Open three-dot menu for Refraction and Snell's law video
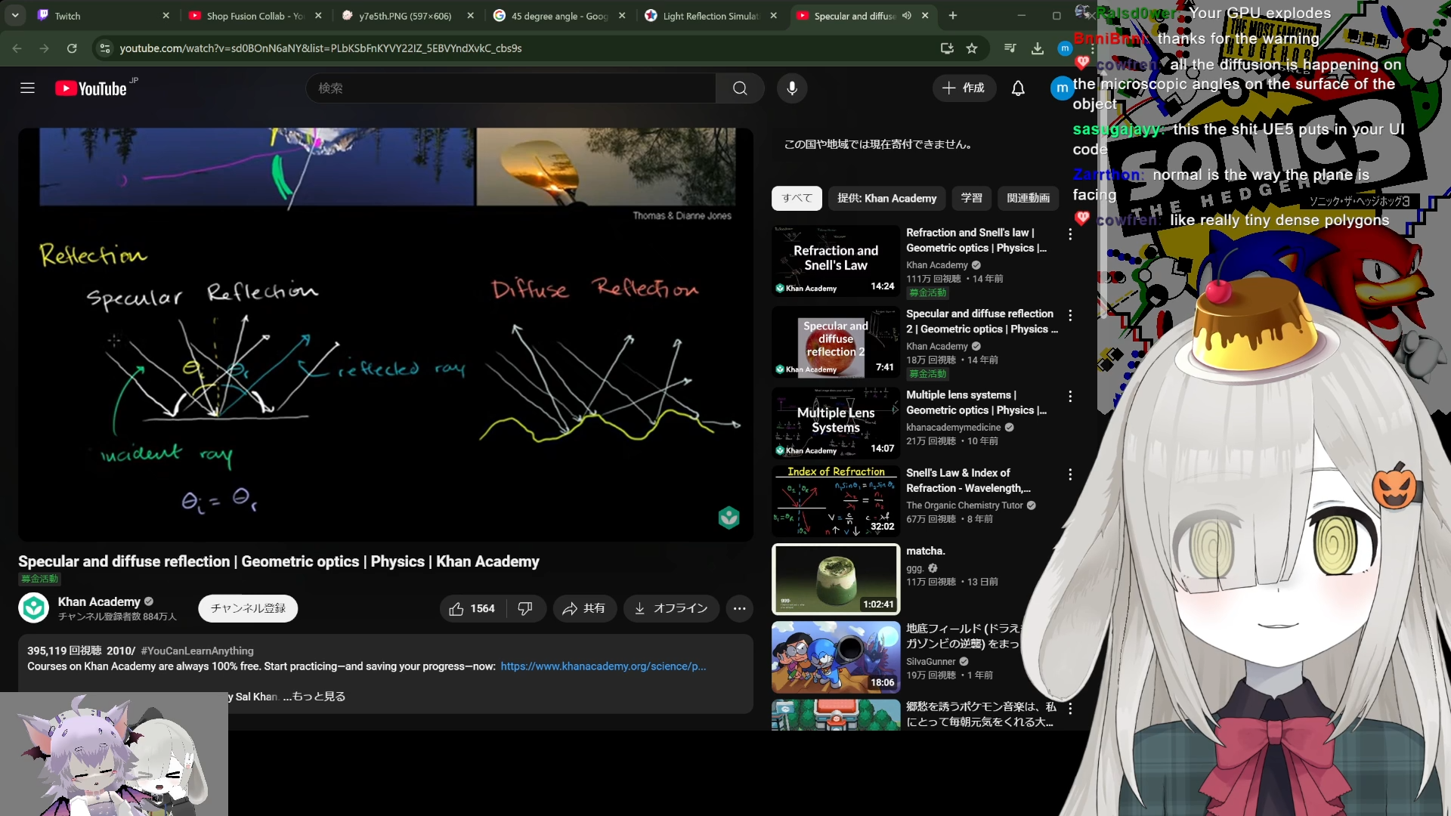The height and width of the screenshot is (816, 1451). click(x=1069, y=234)
